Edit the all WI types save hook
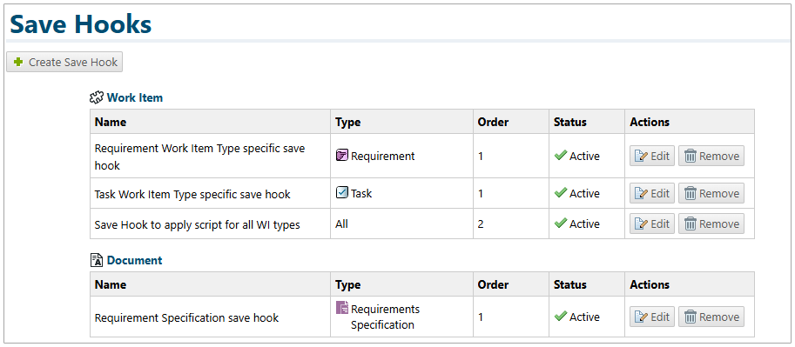The height and width of the screenshot is (347, 795). 652,224
